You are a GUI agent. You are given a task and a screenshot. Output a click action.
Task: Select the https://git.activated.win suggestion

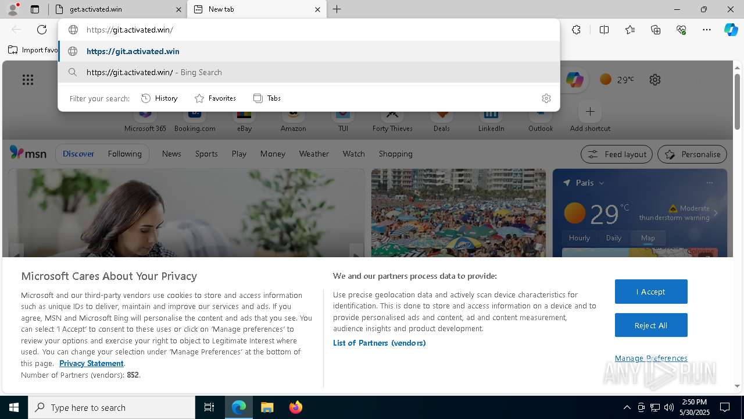click(x=309, y=51)
